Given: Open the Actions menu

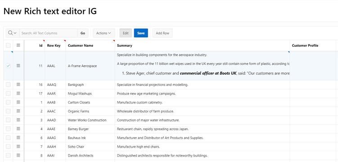Looking at the screenshot, I should click(104, 33).
